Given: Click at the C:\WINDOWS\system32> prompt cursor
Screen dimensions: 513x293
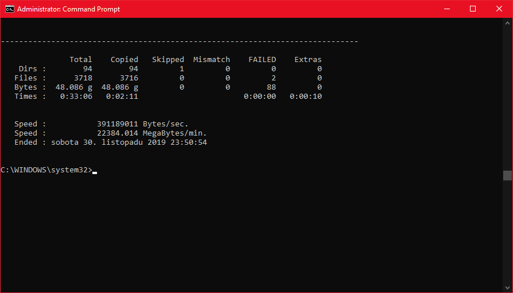Looking at the screenshot, I should pos(95,171).
